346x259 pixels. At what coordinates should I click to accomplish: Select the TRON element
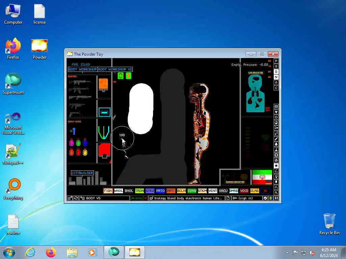140,191
